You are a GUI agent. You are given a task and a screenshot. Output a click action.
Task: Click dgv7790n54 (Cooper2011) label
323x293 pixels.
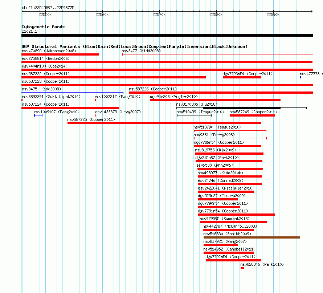point(223,203)
